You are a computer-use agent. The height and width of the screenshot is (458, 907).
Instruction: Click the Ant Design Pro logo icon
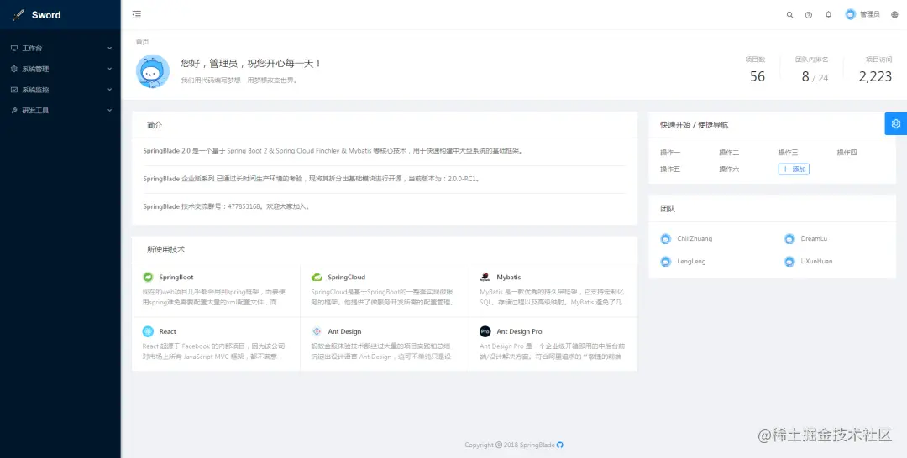485,331
